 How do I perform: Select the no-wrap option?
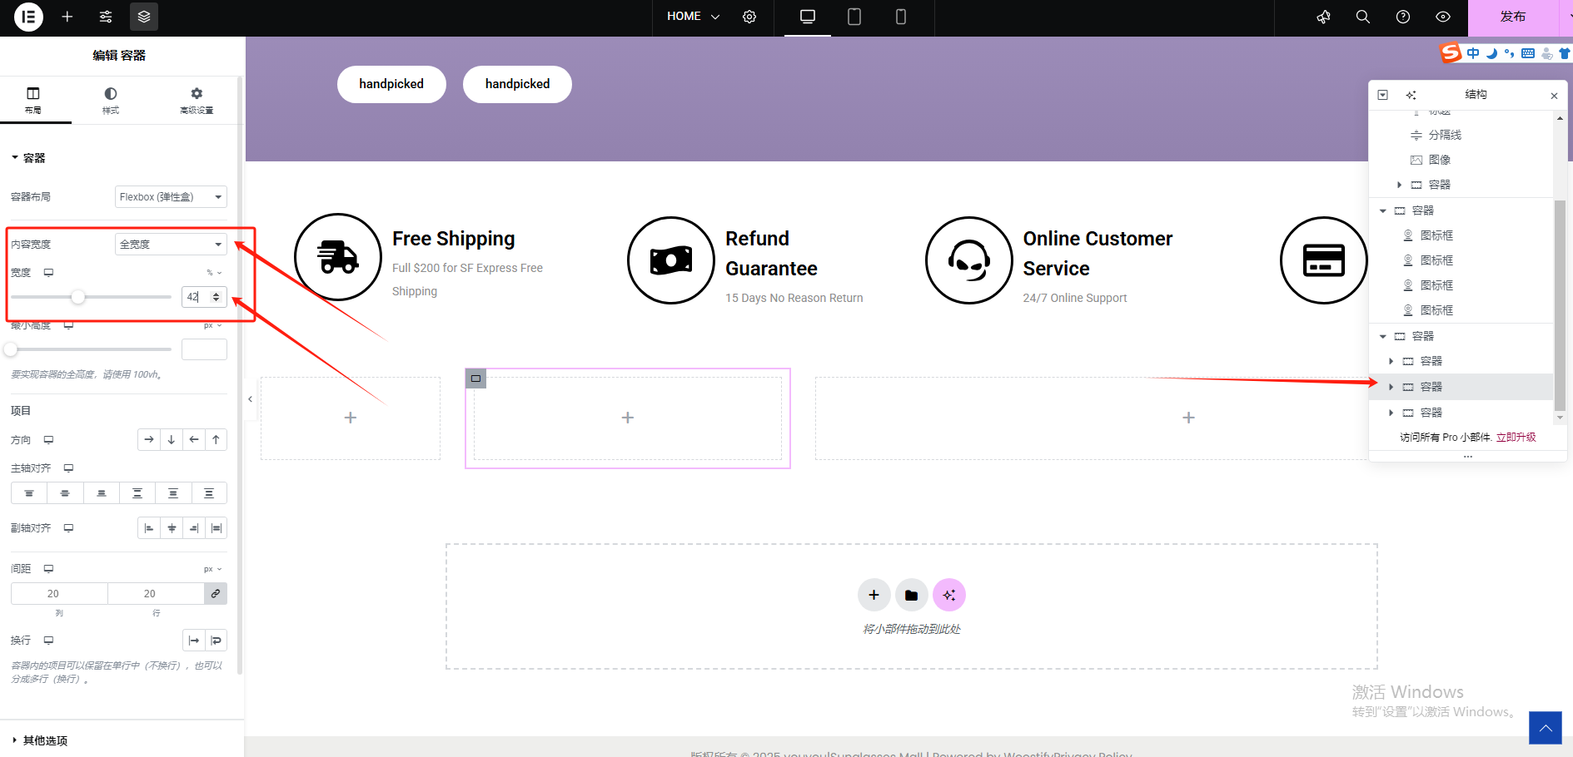(x=194, y=641)
